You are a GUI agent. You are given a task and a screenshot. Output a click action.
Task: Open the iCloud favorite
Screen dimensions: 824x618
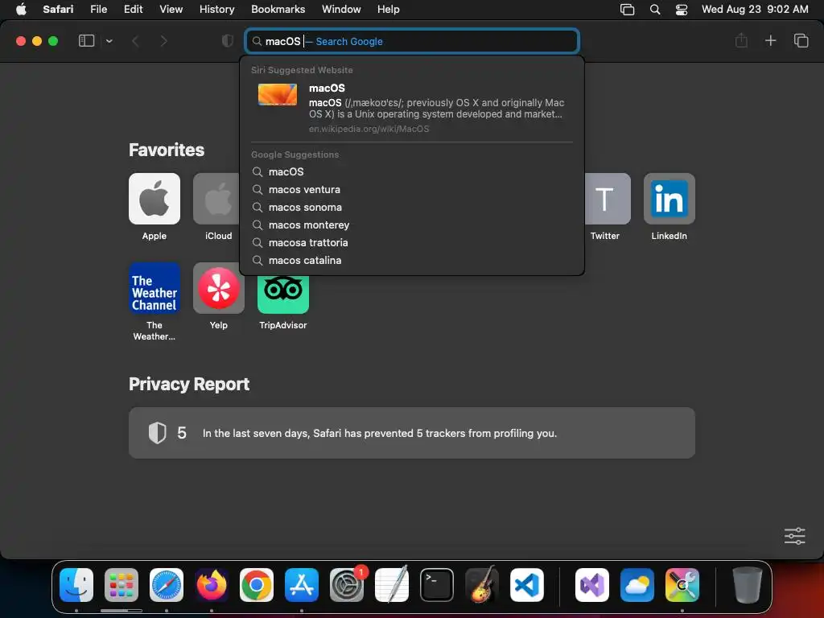click(x=216, y=199)
